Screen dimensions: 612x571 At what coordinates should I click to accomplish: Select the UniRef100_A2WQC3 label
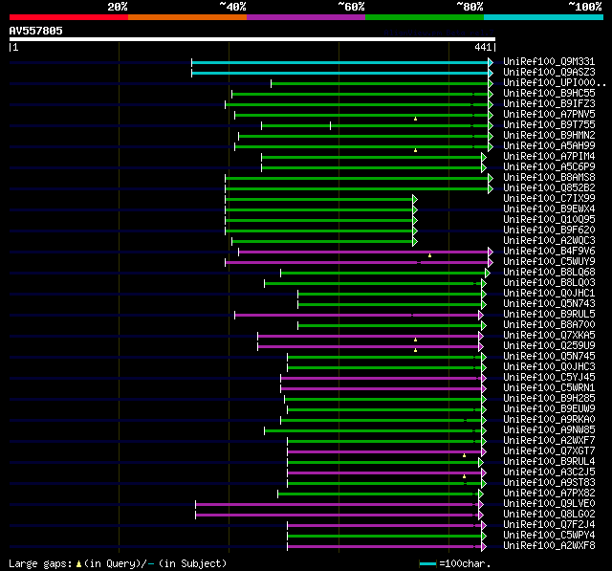[x=549, y=241]
